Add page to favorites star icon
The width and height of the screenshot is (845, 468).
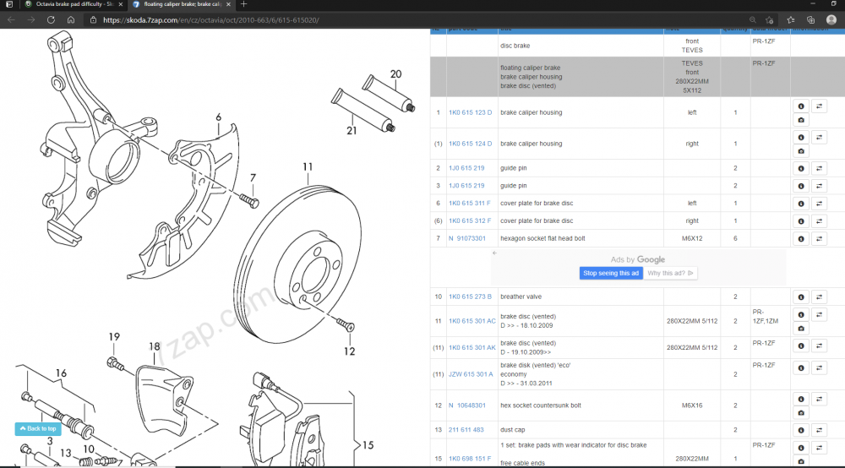click(770, 20)
